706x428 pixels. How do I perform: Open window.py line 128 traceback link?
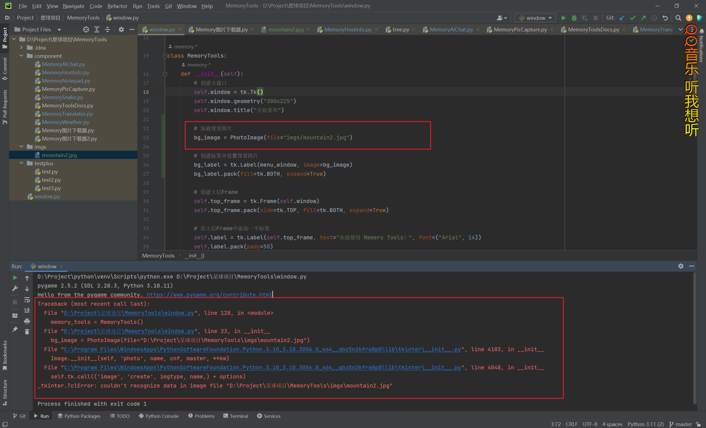[129, 313]
